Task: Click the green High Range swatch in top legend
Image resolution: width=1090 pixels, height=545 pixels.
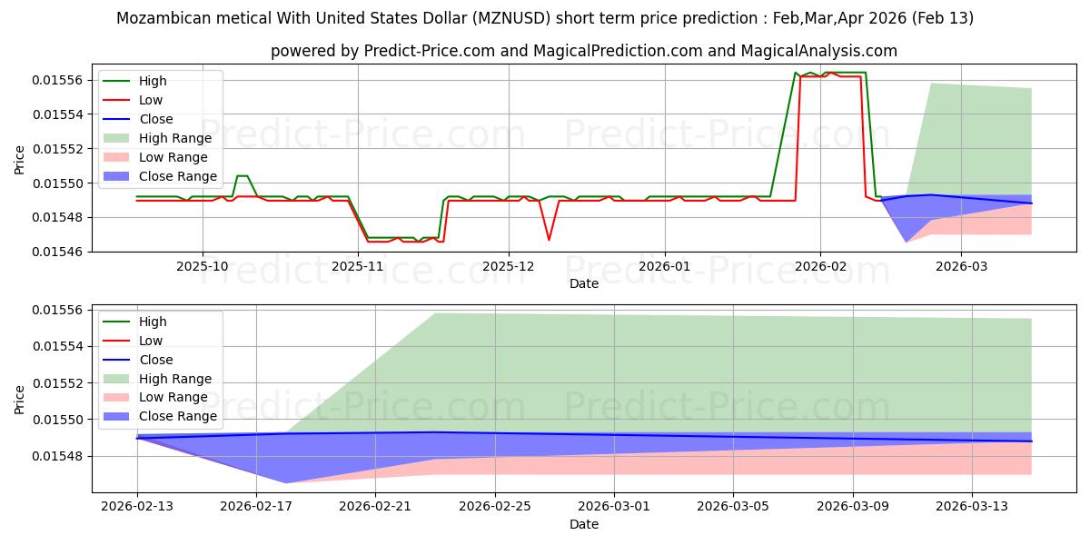Action: pos(118,139)
